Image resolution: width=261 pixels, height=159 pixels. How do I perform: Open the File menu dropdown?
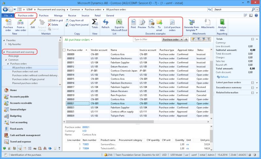pyautogui.click(x=8, y=15)
